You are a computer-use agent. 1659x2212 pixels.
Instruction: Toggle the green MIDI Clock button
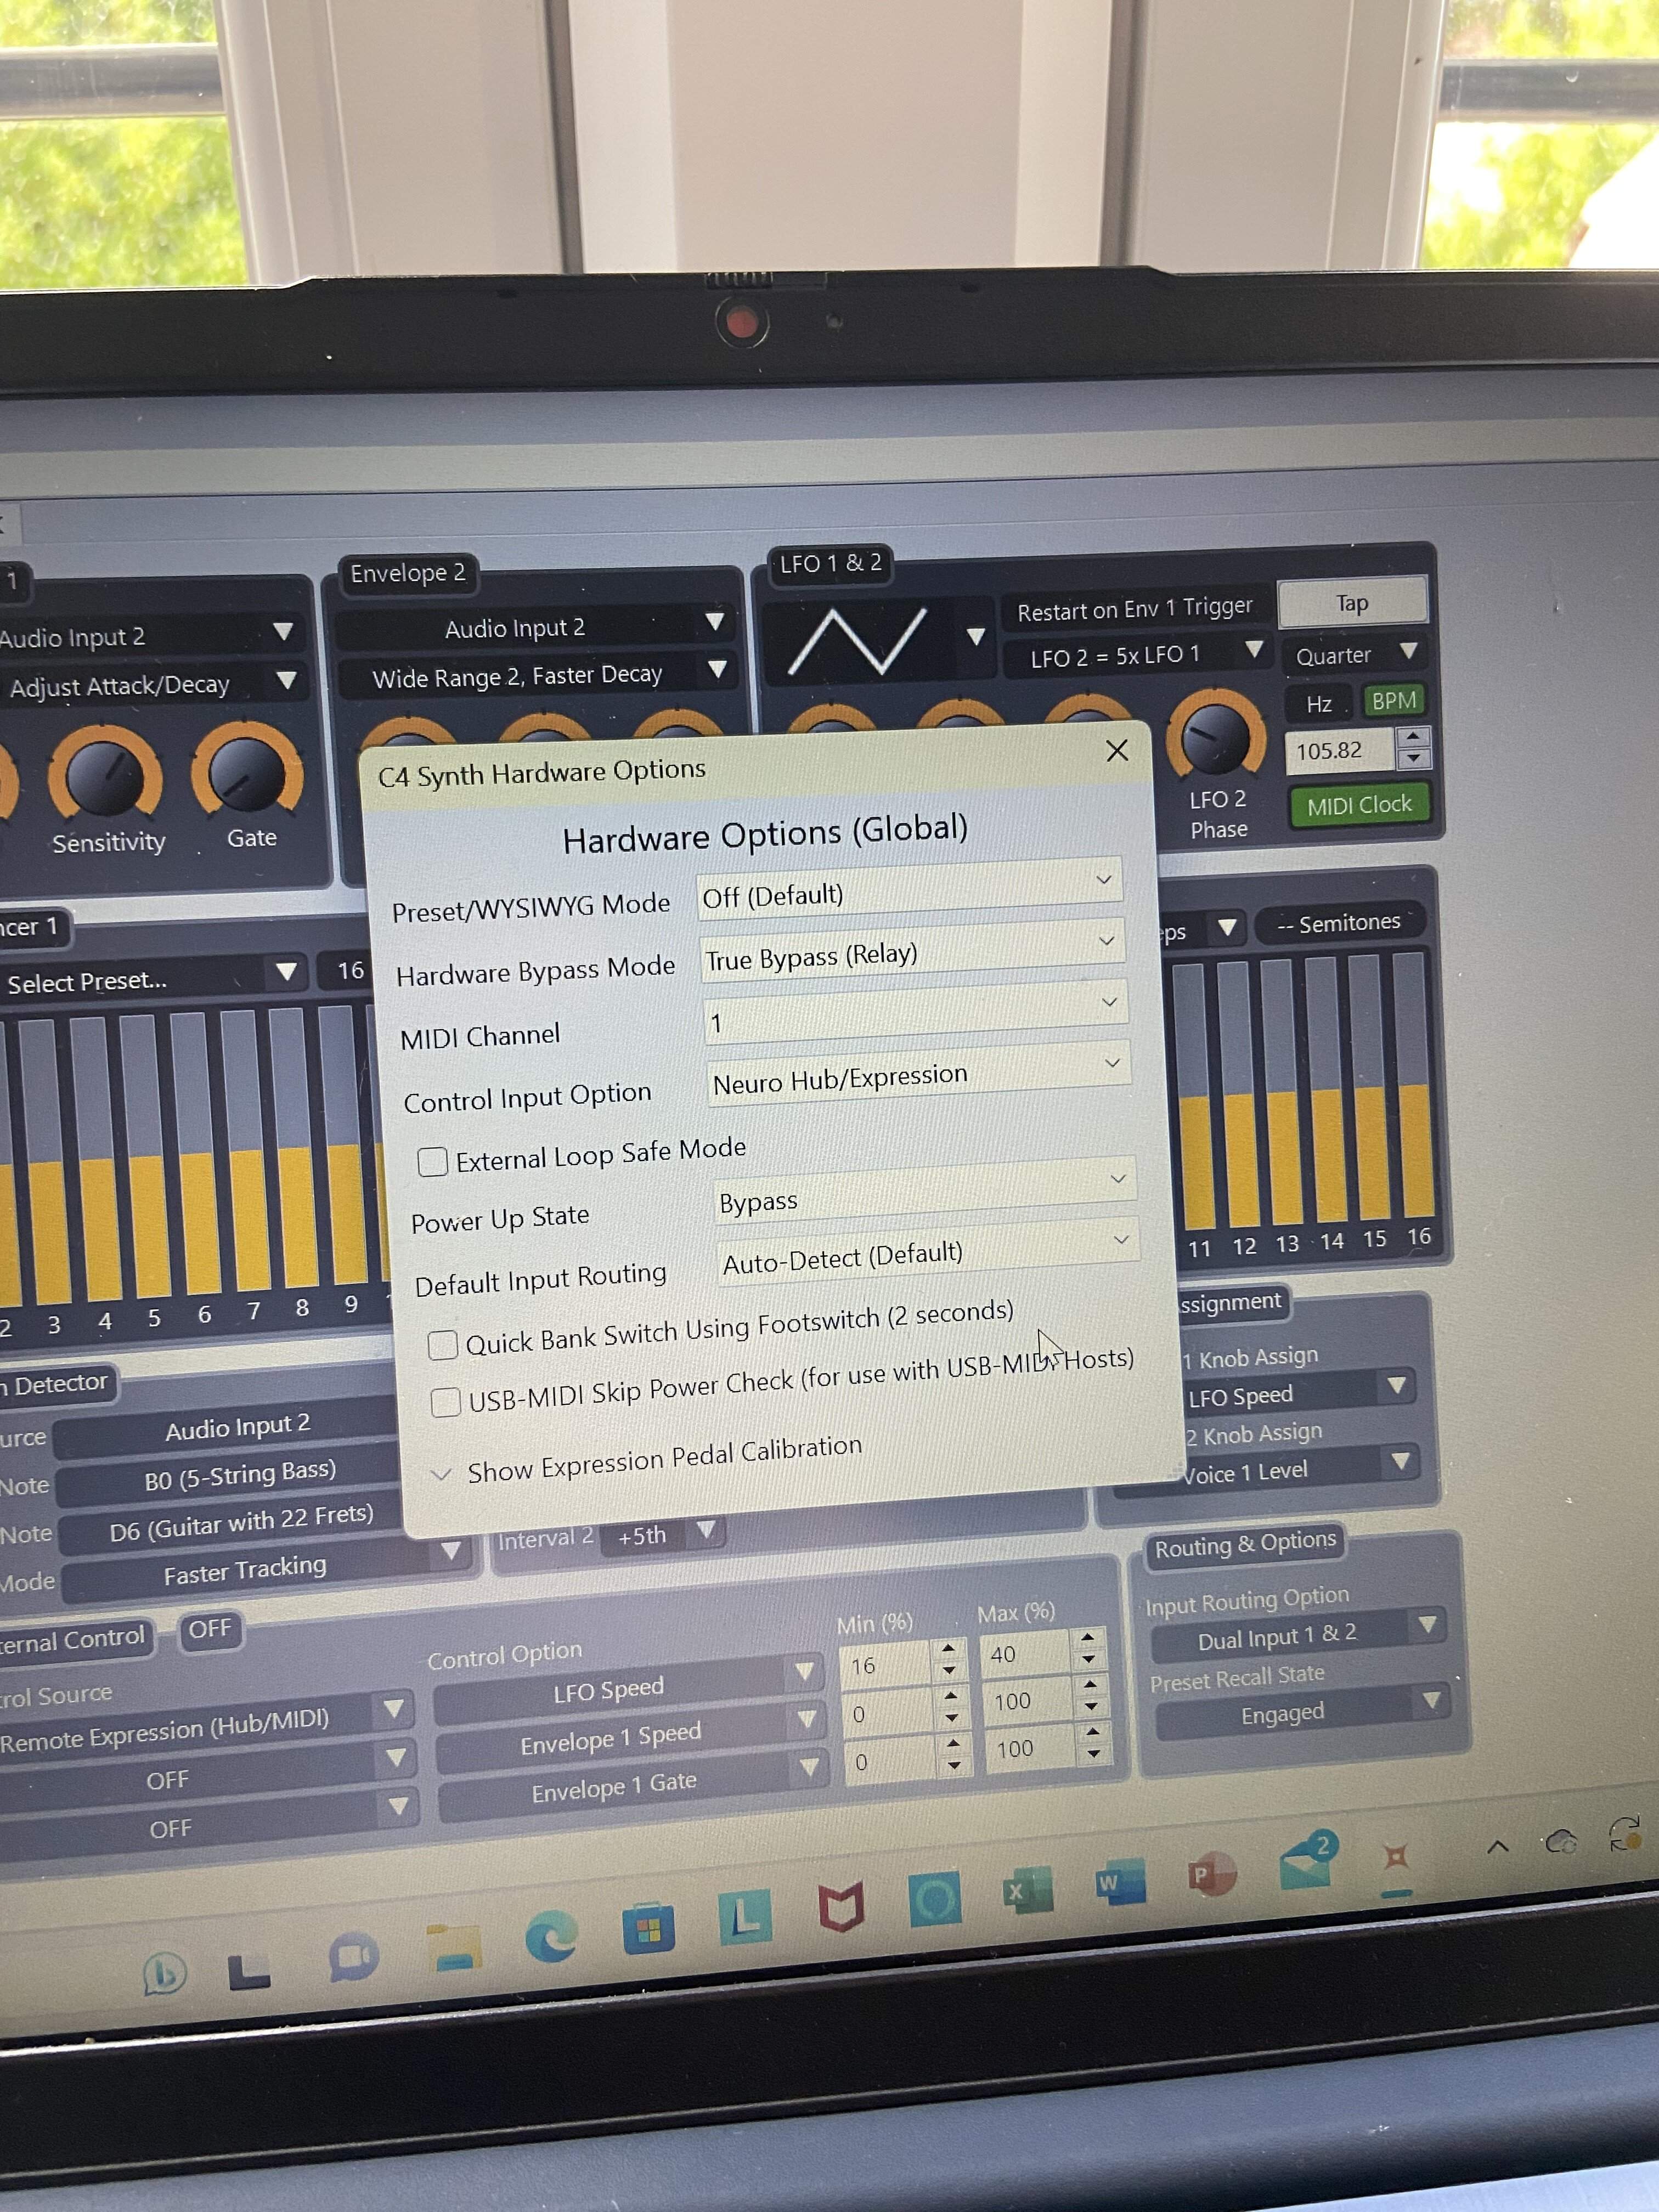[1359, 805]
